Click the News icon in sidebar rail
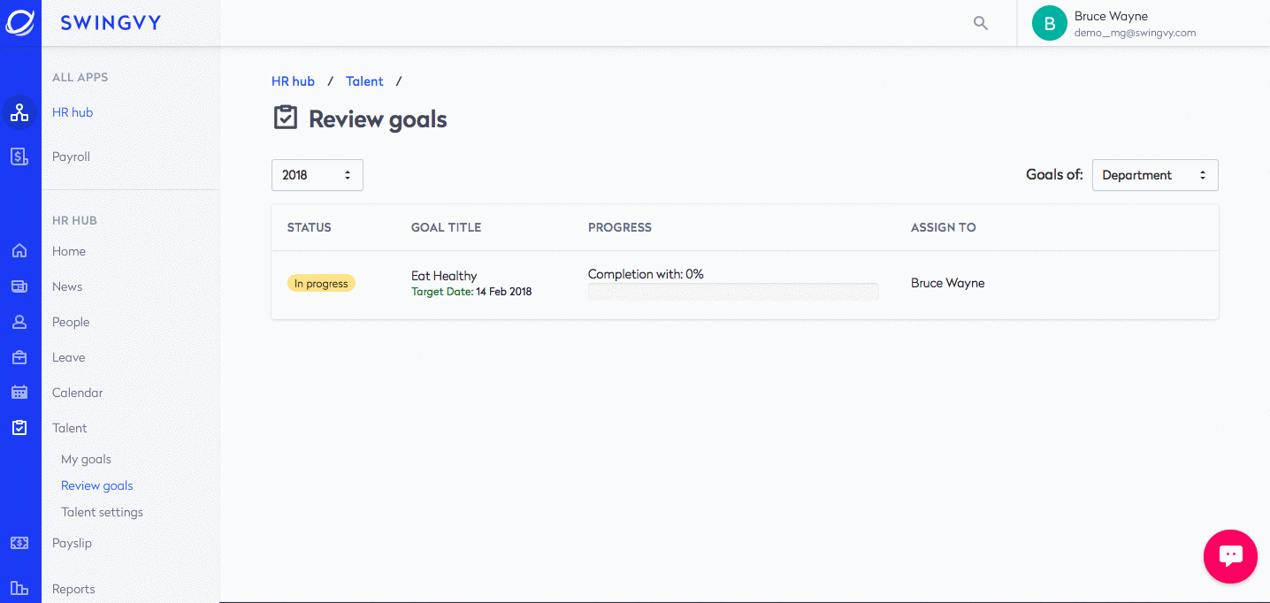 (19, 286)
